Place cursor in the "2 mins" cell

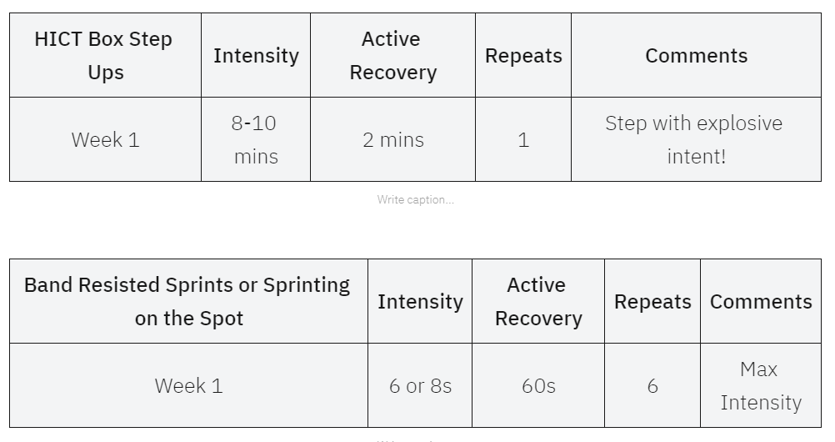pyautogui.click(x=392, y=140)
